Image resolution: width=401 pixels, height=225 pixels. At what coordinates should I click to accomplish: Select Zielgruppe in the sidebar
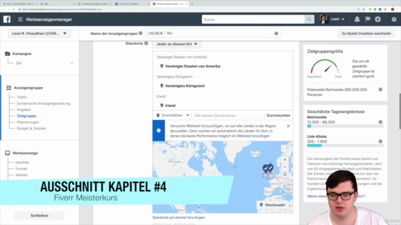[26, 116]
